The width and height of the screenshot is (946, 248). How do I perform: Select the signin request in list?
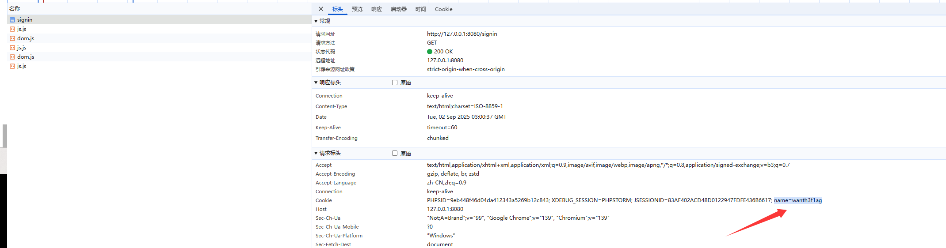pyautogui.click(x=25, y=20)
